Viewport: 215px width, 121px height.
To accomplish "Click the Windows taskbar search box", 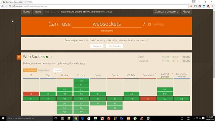I will (x=30, y=118).
